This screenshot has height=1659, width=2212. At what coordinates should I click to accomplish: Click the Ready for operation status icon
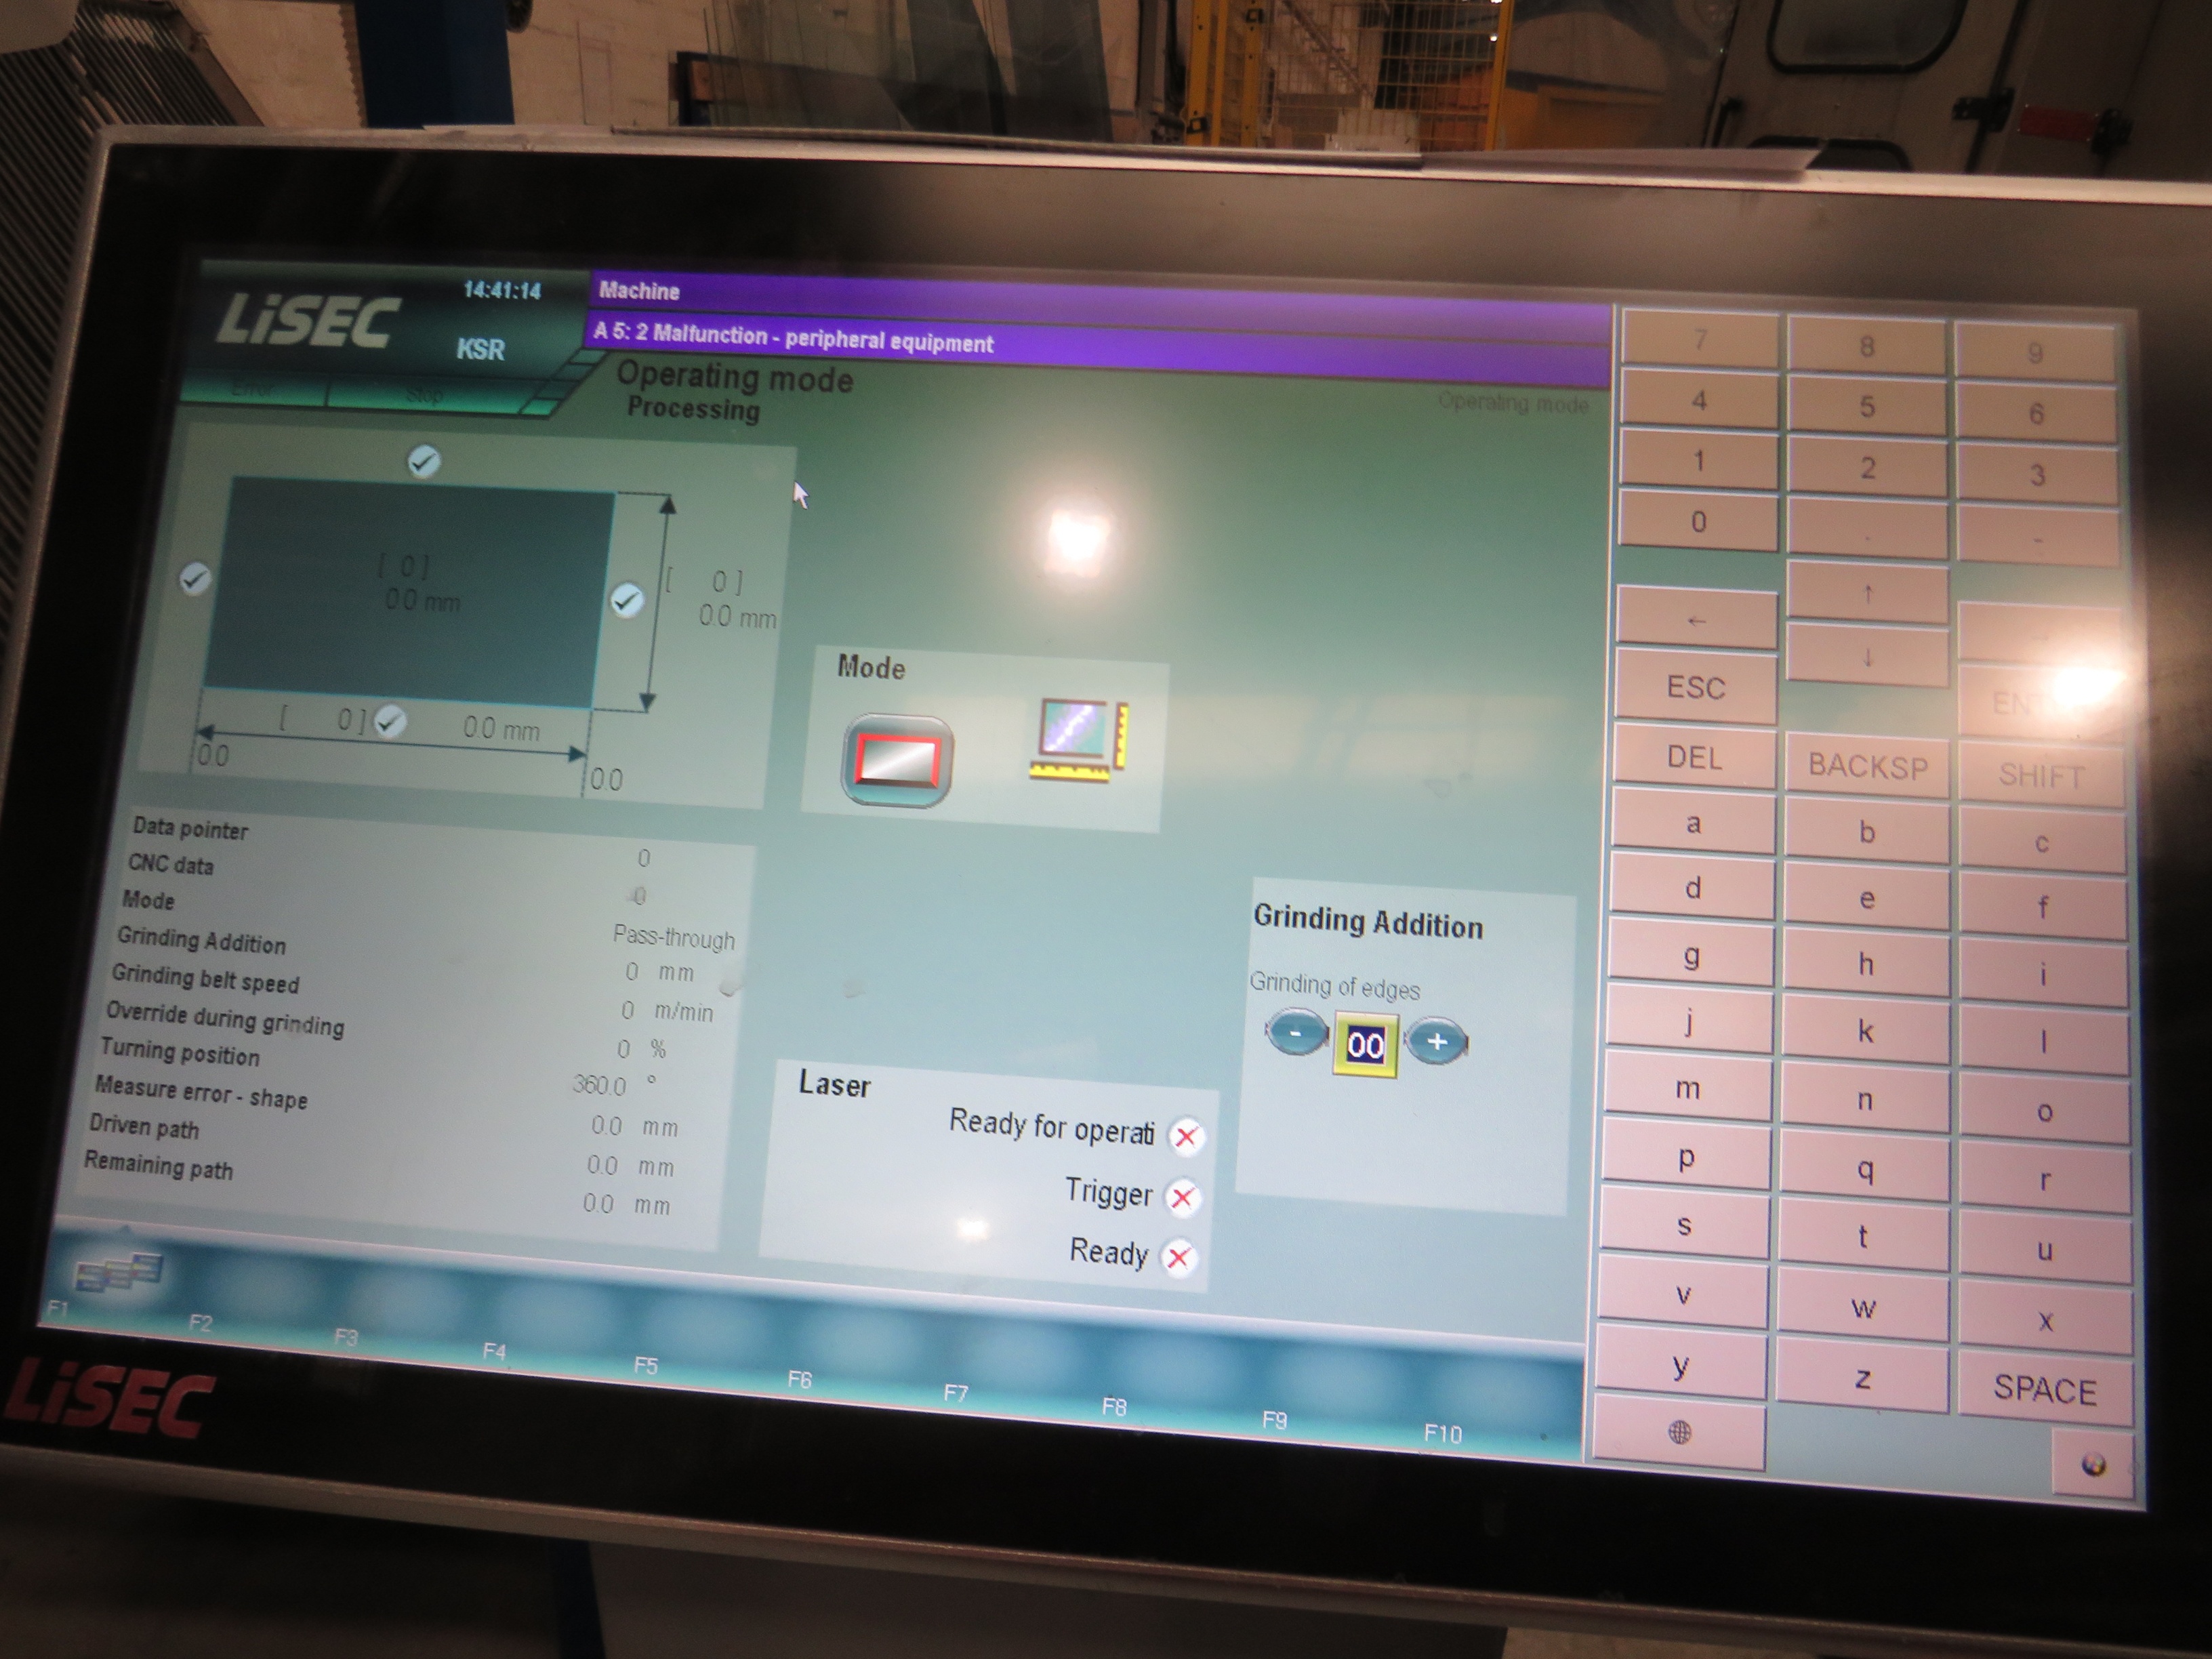tap(1186, 1136)
